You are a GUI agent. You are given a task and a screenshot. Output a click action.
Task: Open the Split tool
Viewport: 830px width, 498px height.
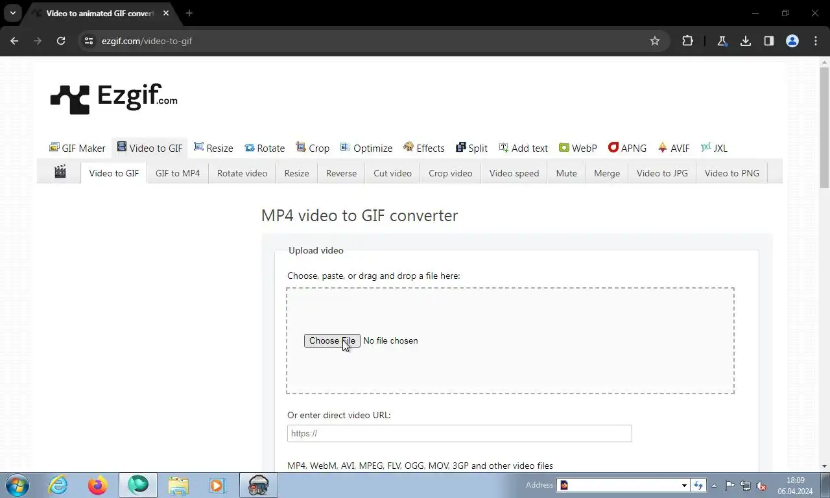[471, 148]
